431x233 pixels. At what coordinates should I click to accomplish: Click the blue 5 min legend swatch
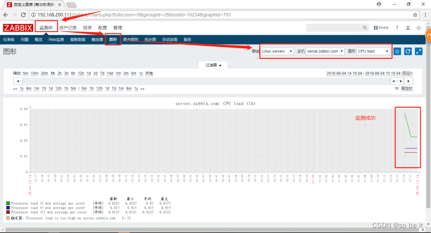point(8,208)
